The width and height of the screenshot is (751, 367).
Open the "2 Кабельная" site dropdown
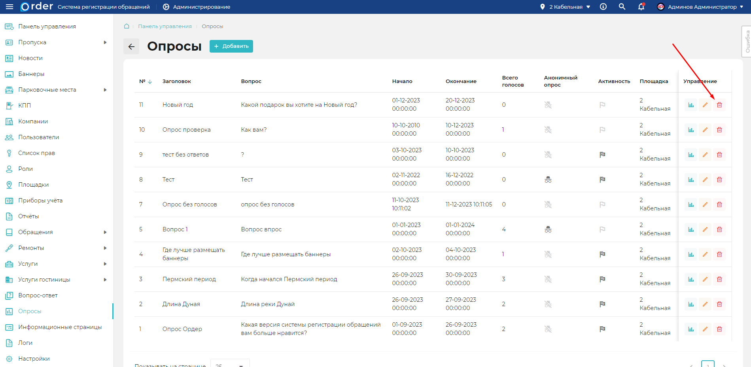coord(566,7)
